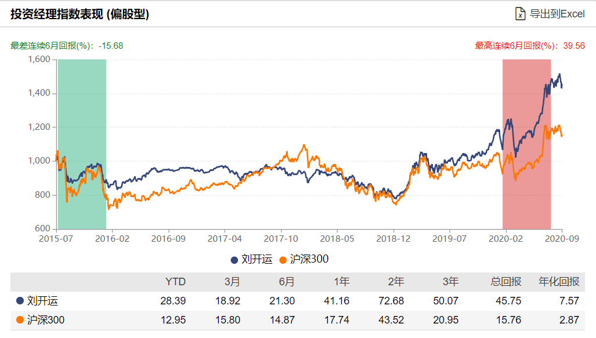Click the YTD column header
596x338 pixels.
(175, 282)
